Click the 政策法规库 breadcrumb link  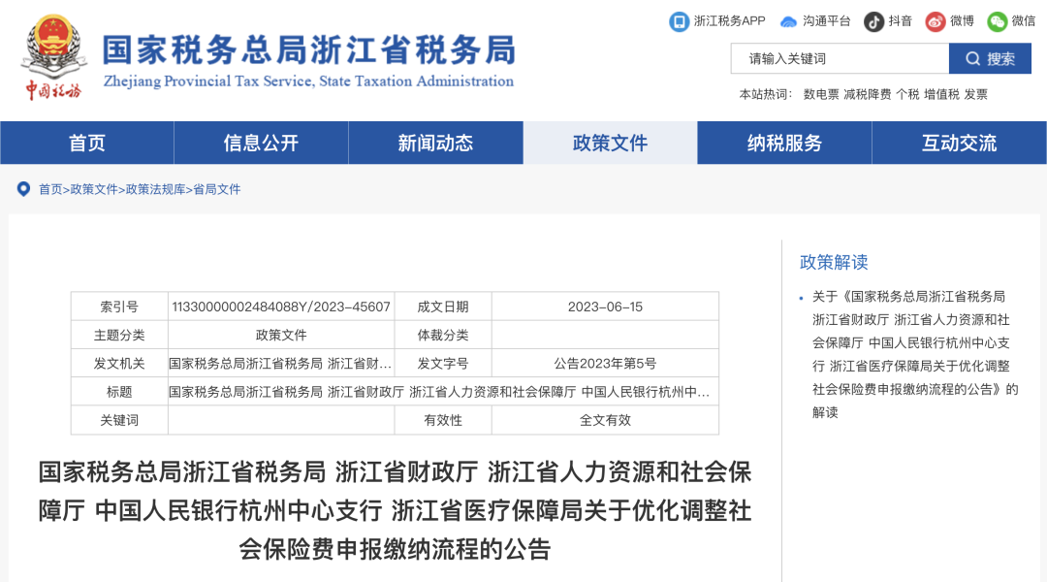[154, 189]
